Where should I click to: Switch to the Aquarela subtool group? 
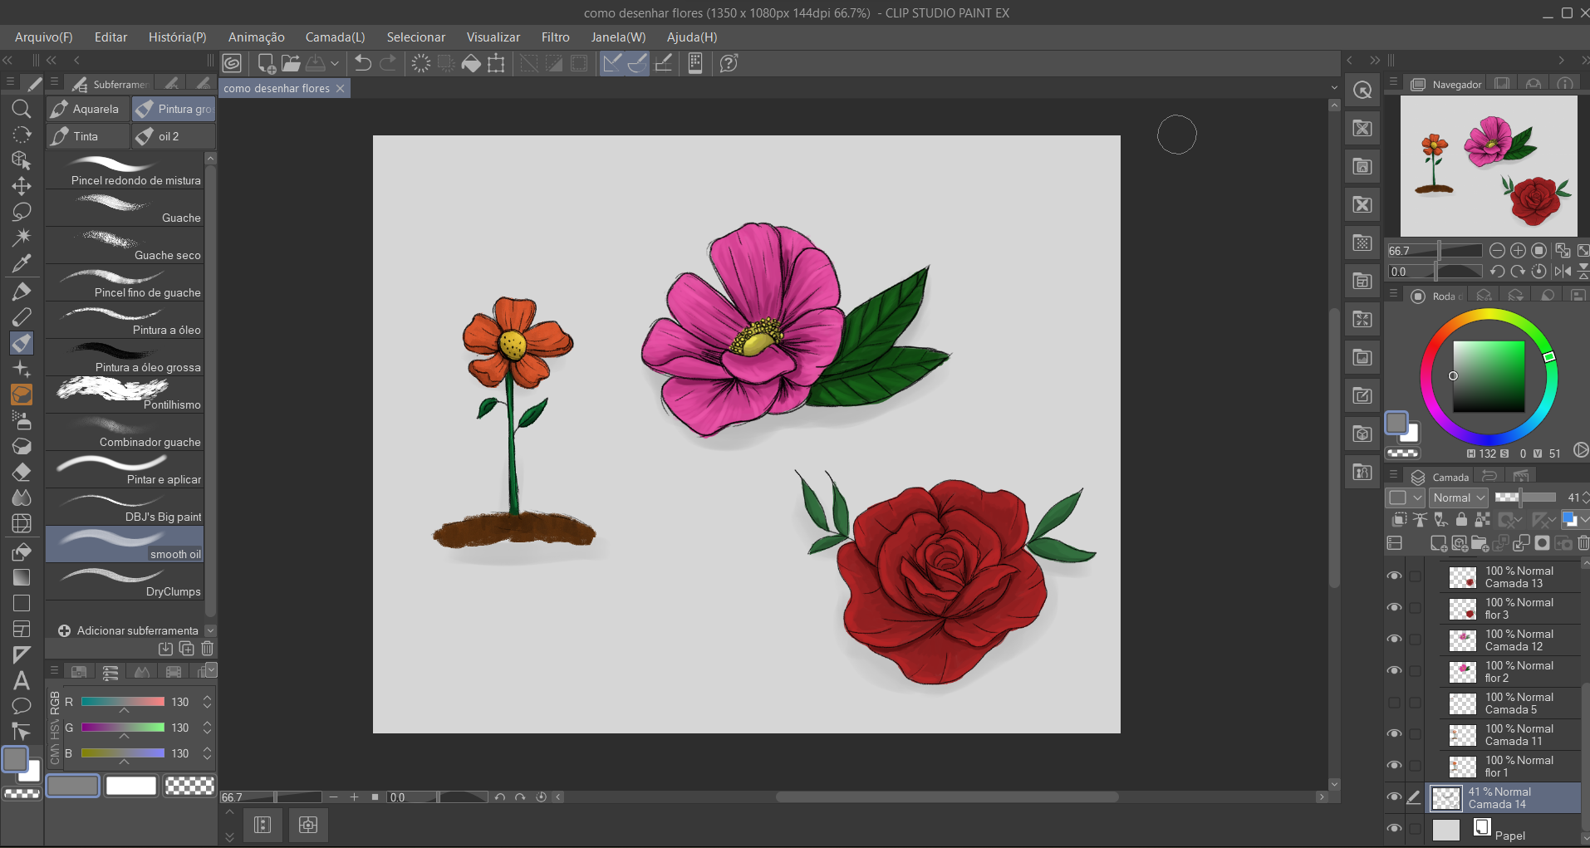pyautogui.click(x=88, y=109)
